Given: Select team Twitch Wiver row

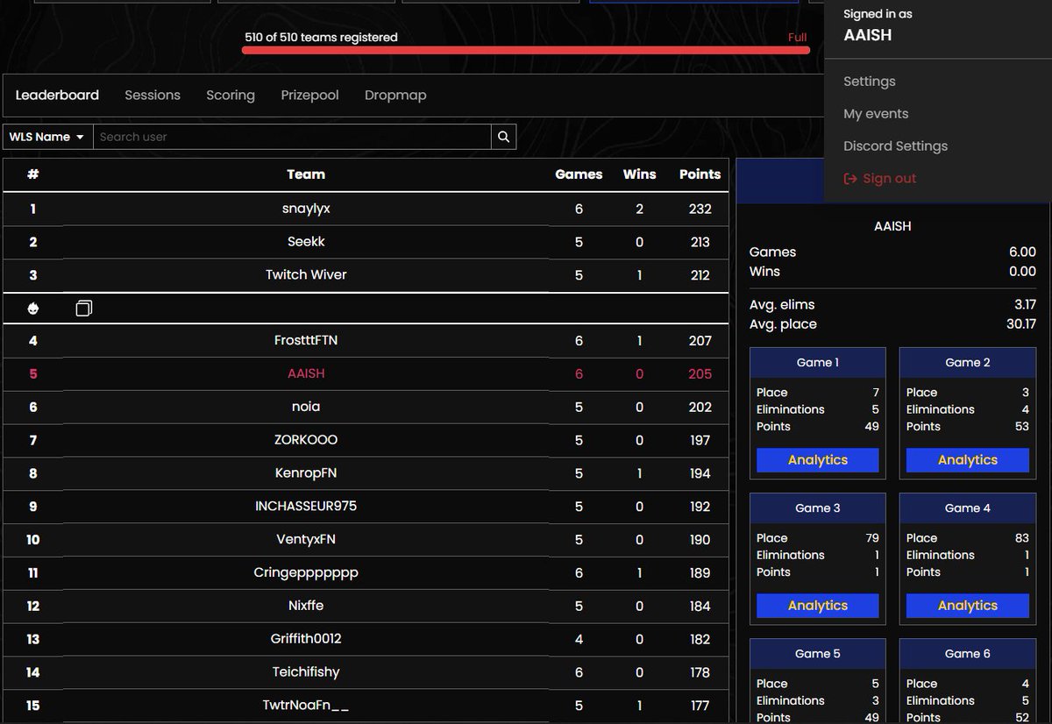Looking at the screenshot, I should point(366,275).
